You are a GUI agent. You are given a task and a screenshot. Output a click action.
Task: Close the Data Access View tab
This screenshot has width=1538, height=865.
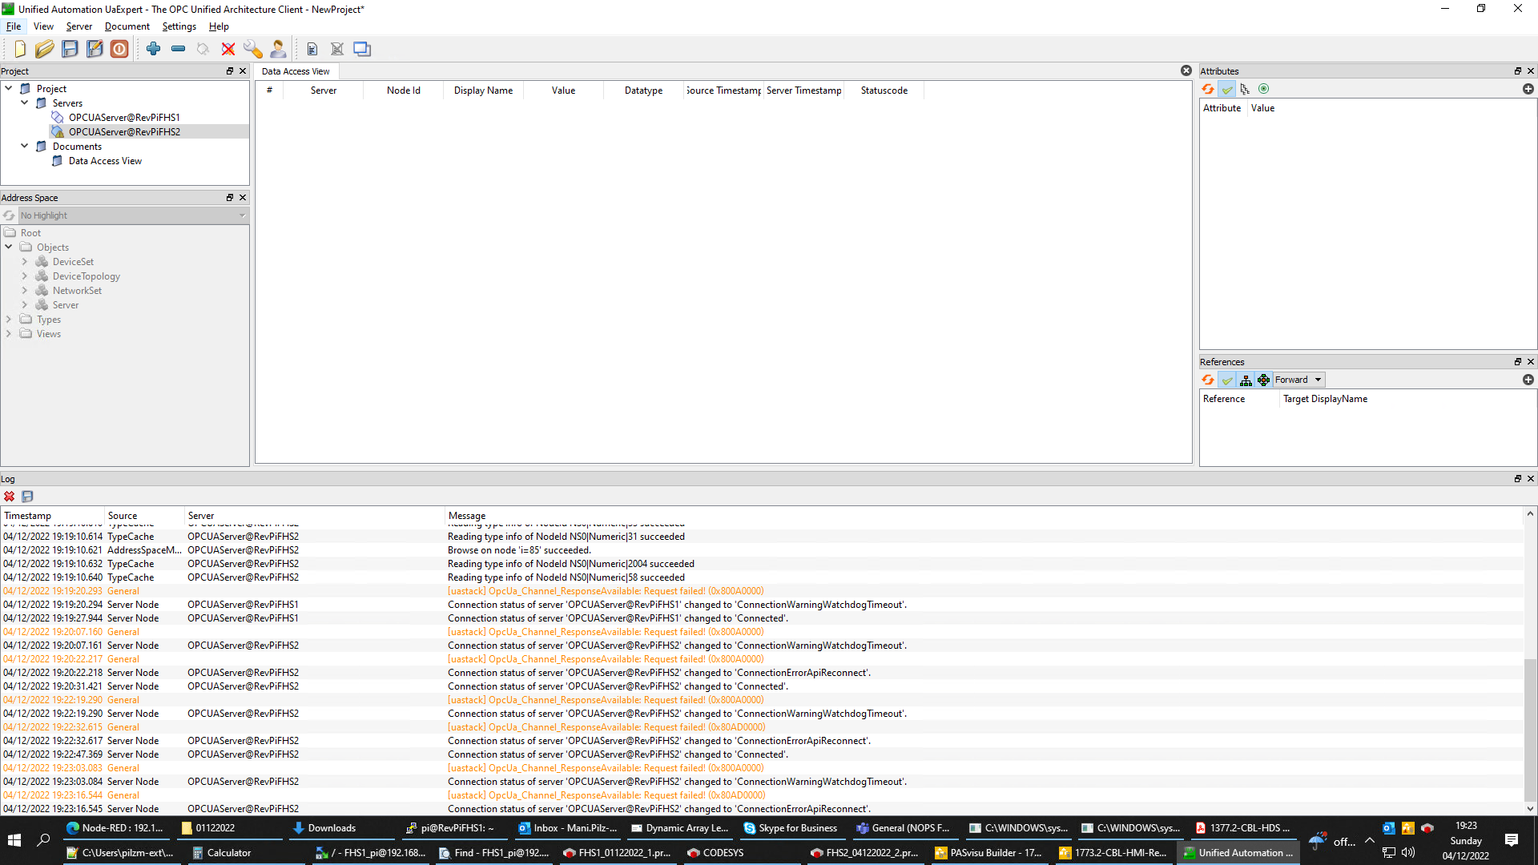(x=1186, y=70)
